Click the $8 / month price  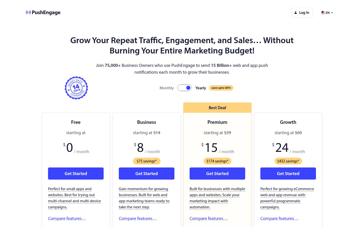147,148
